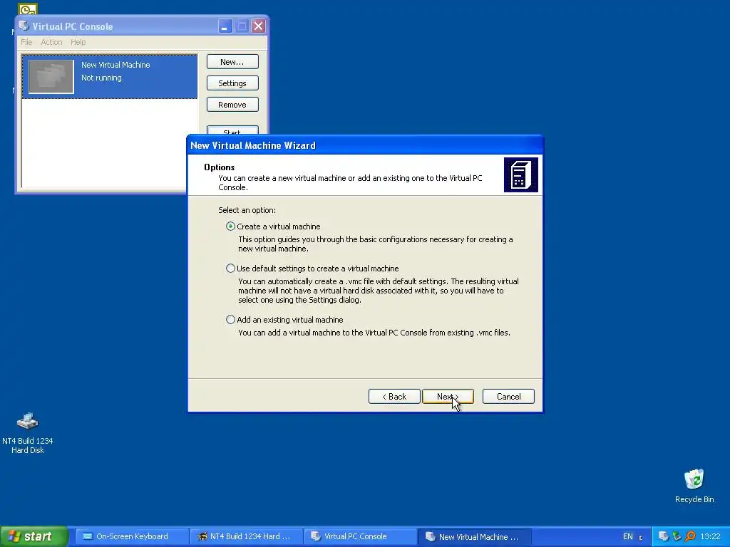Switch to Virtual PC Console taskbar item
Image resolution: width=730 pixels, height=547 pixels.
click(x=361, y=536)
